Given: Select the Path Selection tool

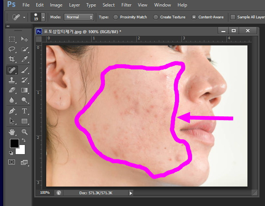Looking at the screenshot, I should (12, 121).
